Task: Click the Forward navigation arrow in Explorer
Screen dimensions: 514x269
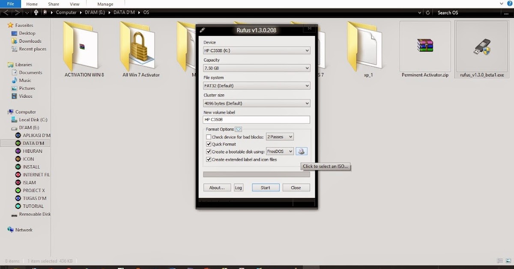Action: point(17,12)
